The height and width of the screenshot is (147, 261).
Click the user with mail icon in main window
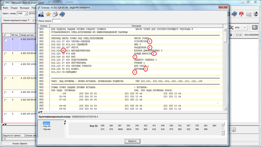pos(256,14)
